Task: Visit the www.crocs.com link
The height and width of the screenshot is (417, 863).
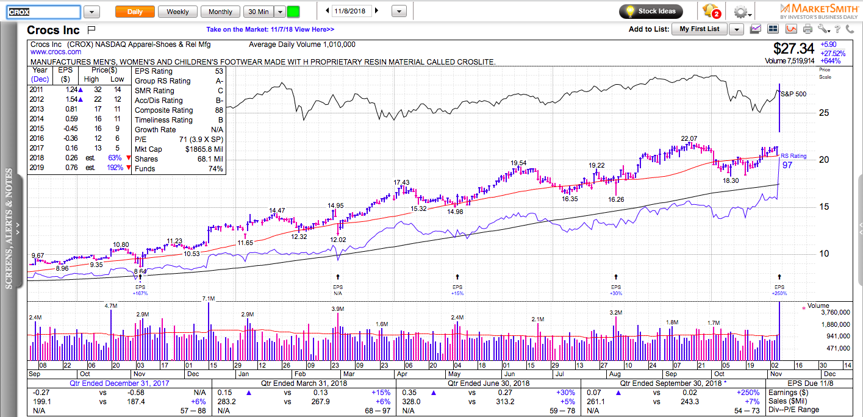Action: point(56,52)
